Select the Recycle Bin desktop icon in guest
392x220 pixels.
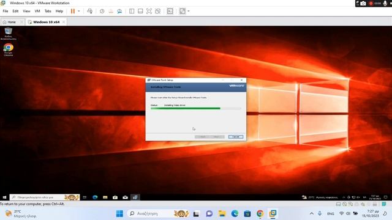[8, 34]
